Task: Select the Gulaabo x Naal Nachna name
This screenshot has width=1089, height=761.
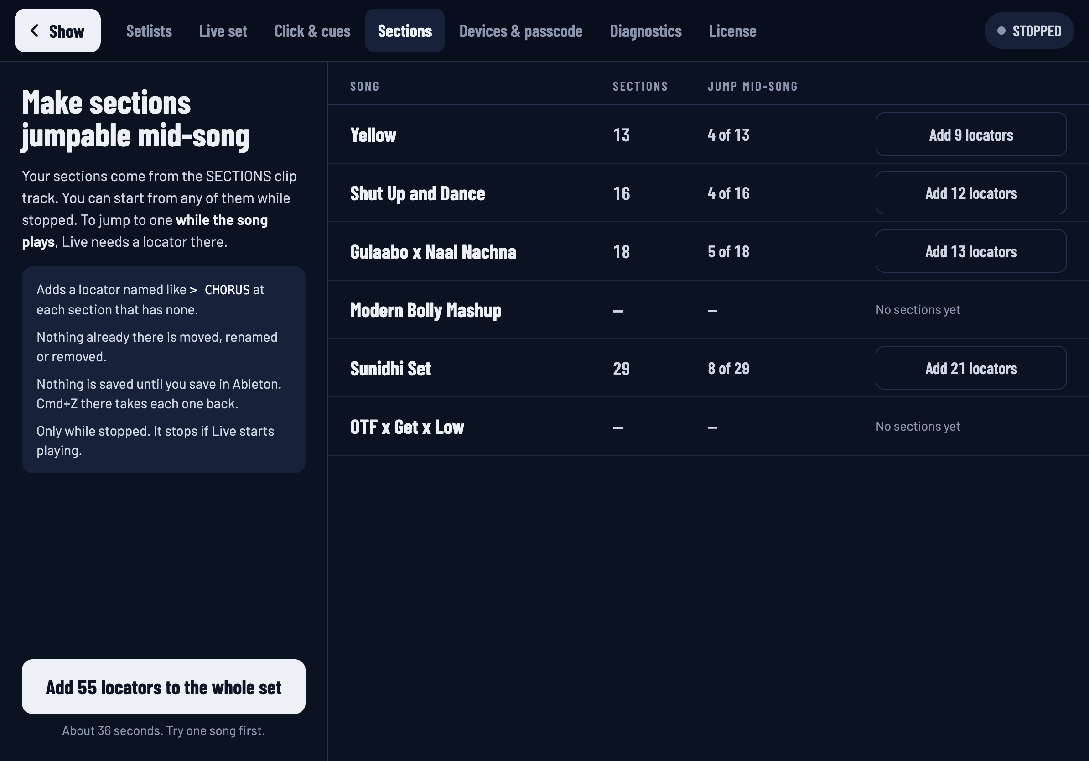Action: point(433,252)
